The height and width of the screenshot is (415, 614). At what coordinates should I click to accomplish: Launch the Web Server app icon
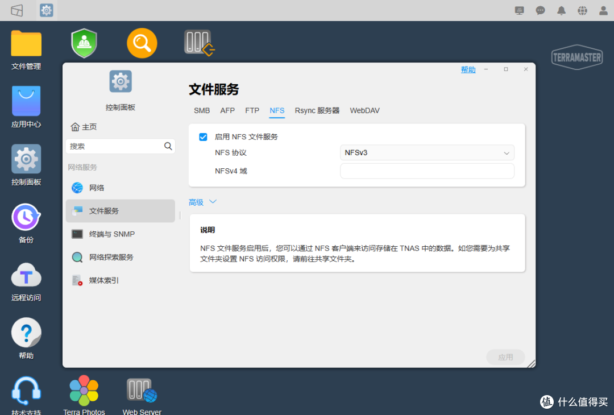pyautogui.click(x=142, y=391)
